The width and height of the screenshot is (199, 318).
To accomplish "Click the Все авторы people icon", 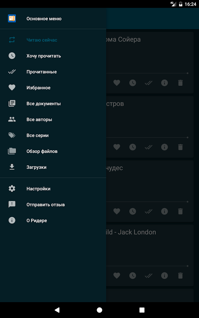I will (x=12, y=119).
